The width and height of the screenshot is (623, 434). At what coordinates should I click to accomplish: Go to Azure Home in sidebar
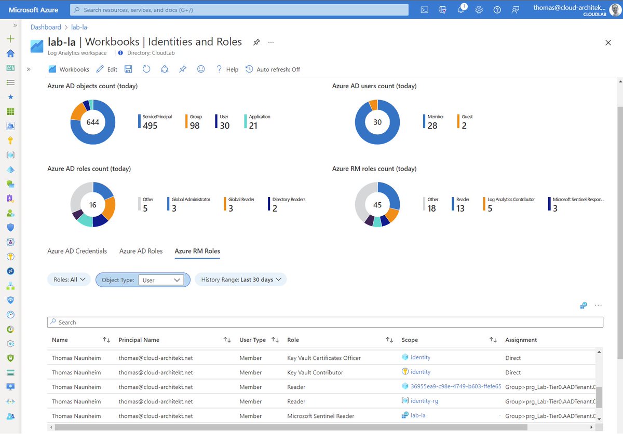tap(10, 53)
